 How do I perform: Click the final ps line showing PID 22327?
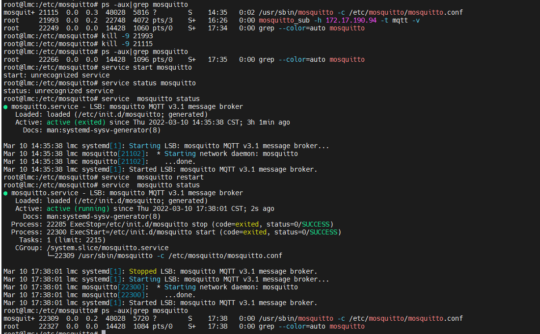[184, 326]
